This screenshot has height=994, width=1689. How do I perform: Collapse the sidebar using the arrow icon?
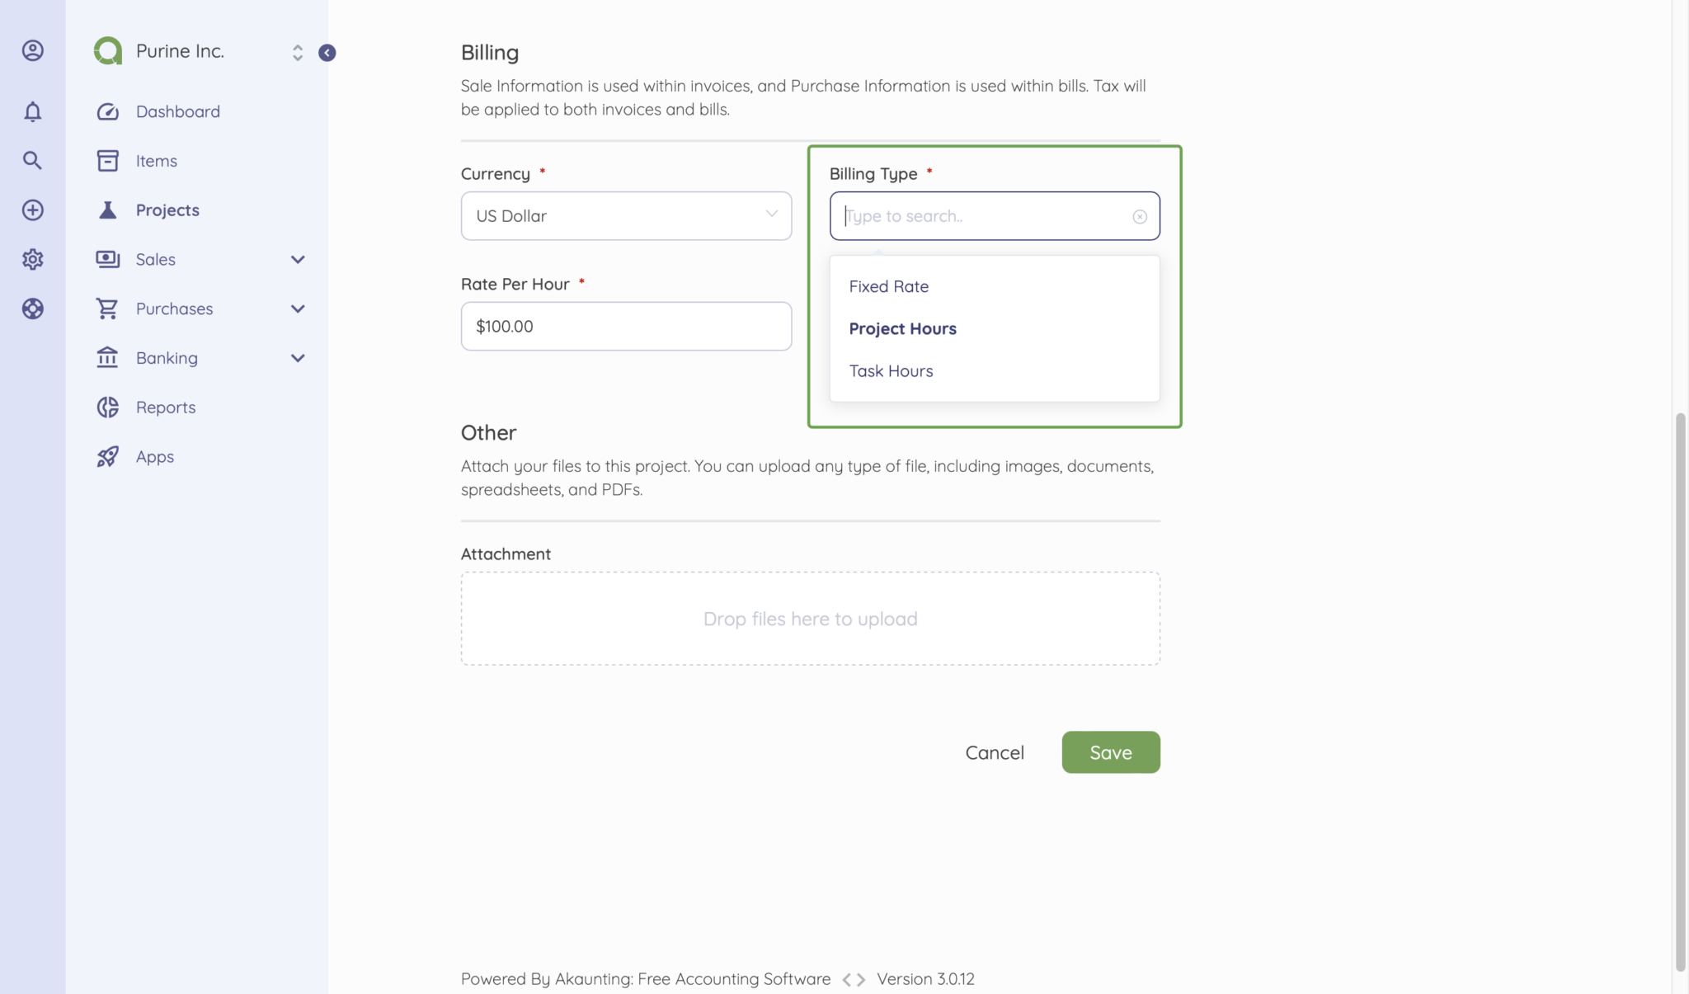click(327, 52)
